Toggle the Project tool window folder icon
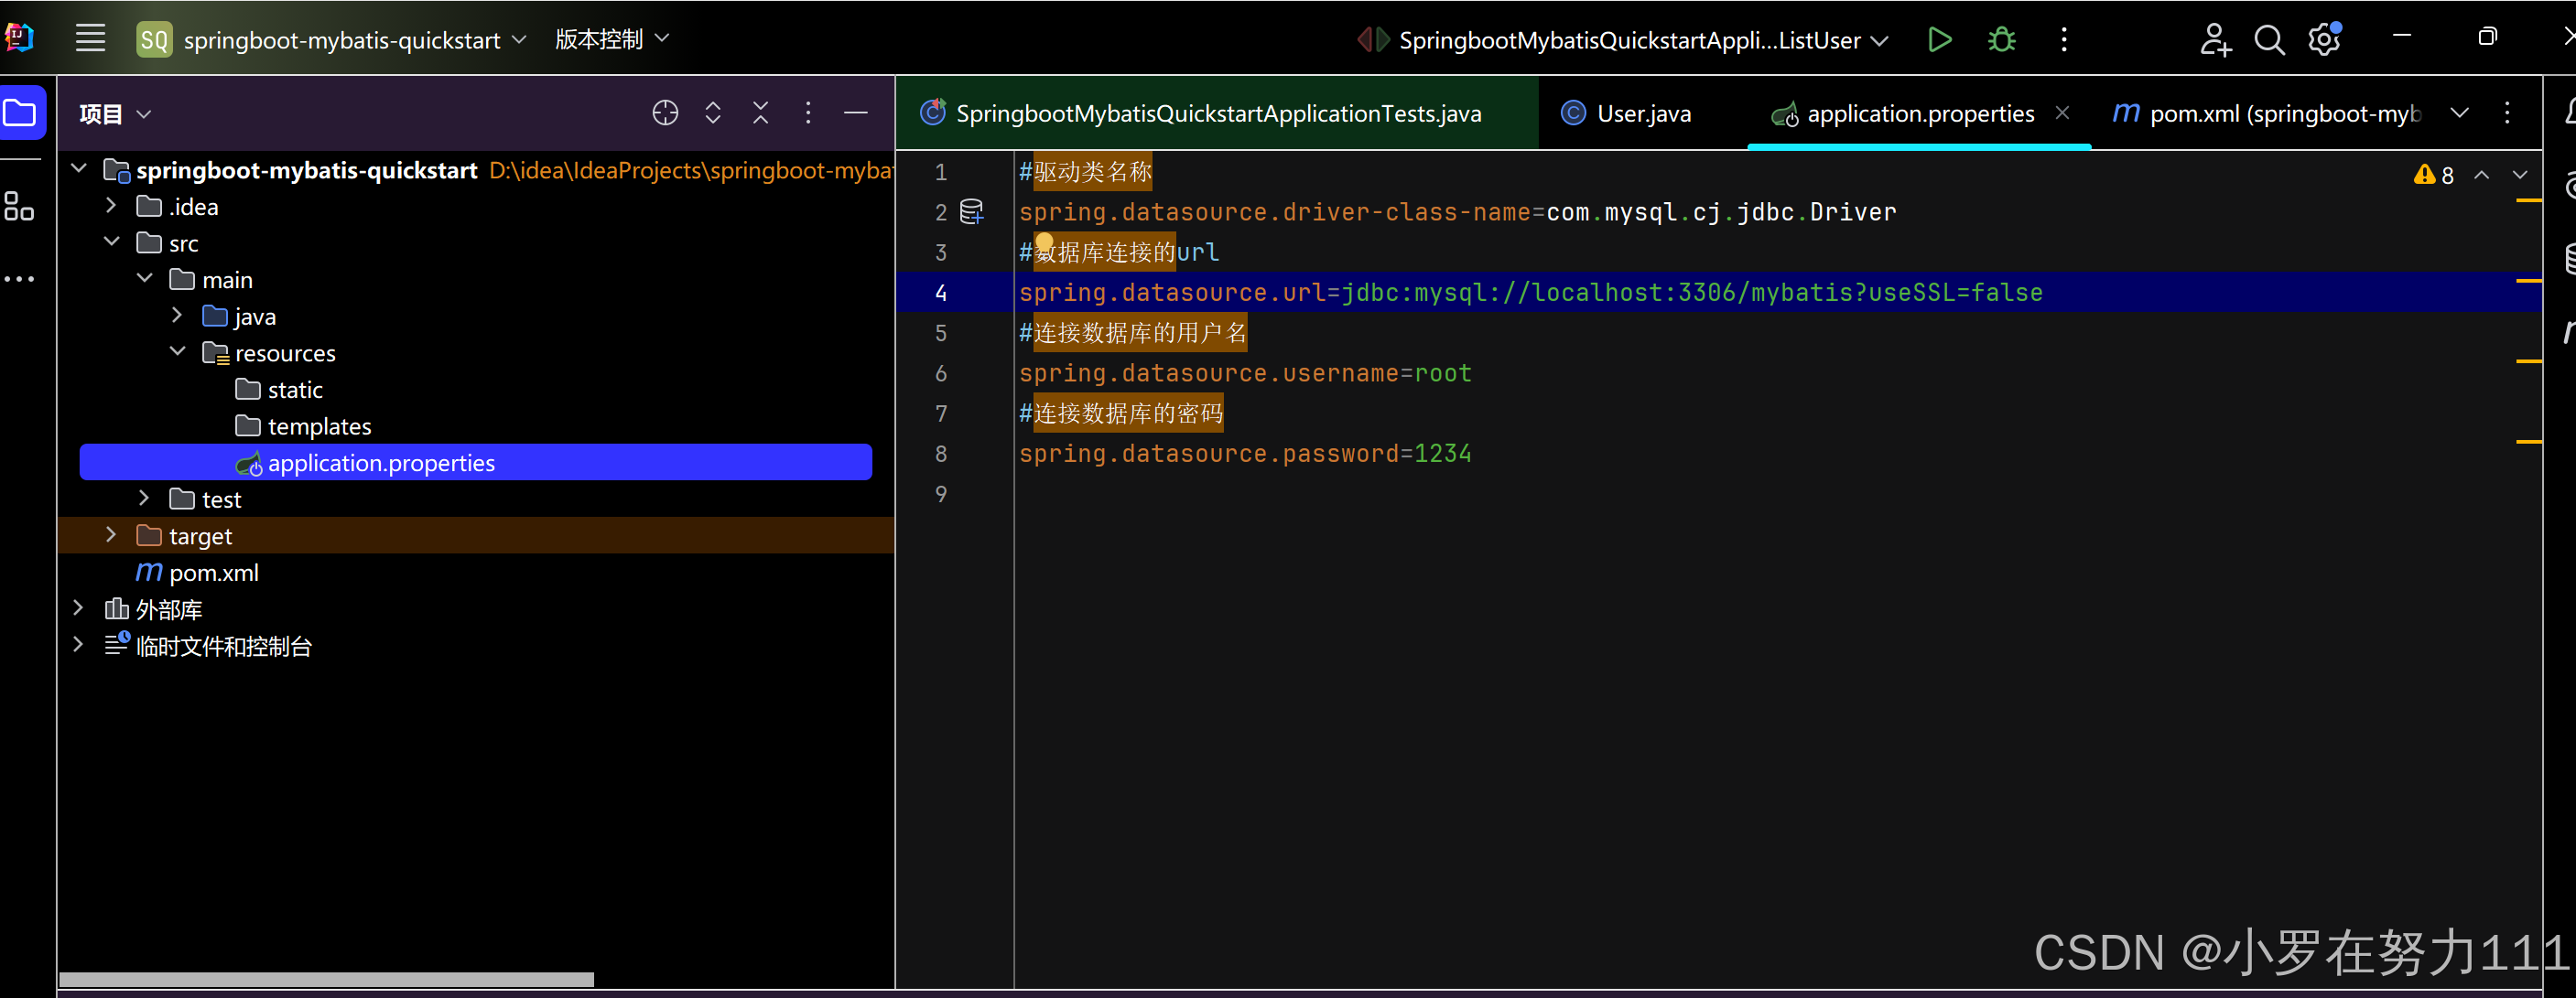This screenshot has height=998, width=2576. point(20,113)
